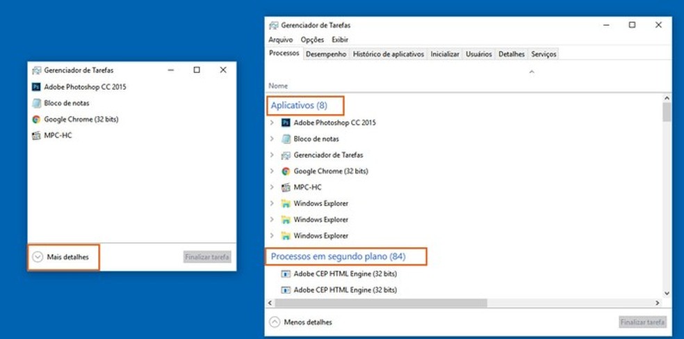This screenshot has width=684, height=339.
Task: Click Bloco de notas icon in Aplicativos list
Action: click(286, 139)
